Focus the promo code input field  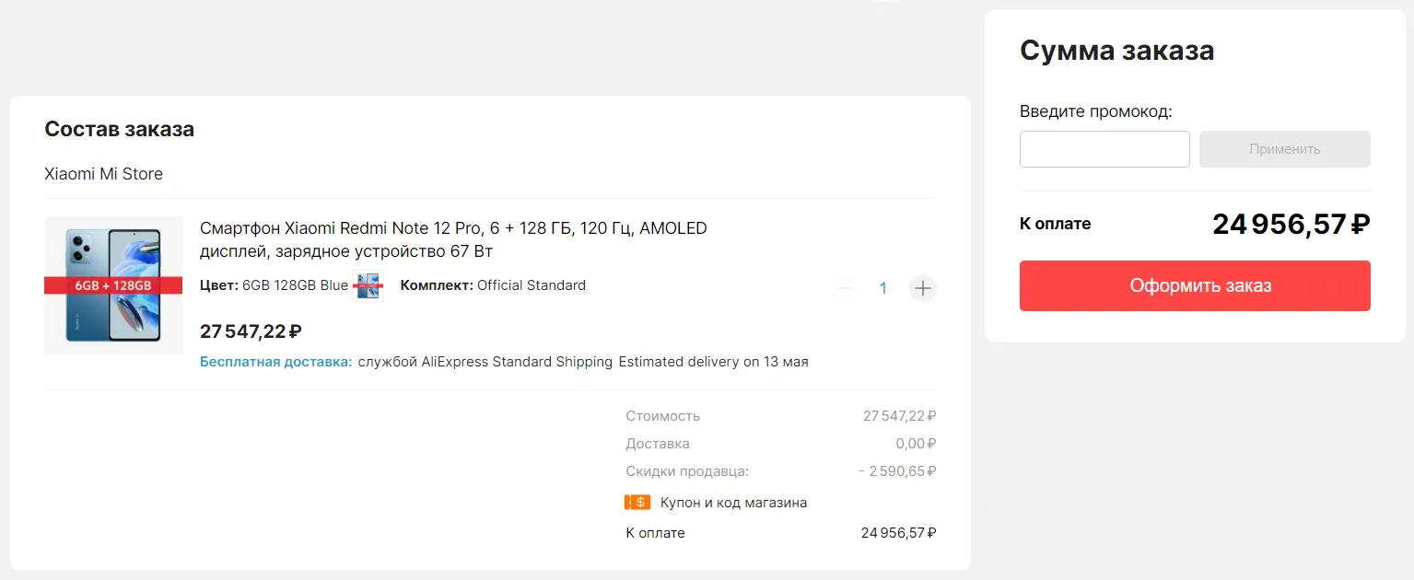coord(1104,149)
